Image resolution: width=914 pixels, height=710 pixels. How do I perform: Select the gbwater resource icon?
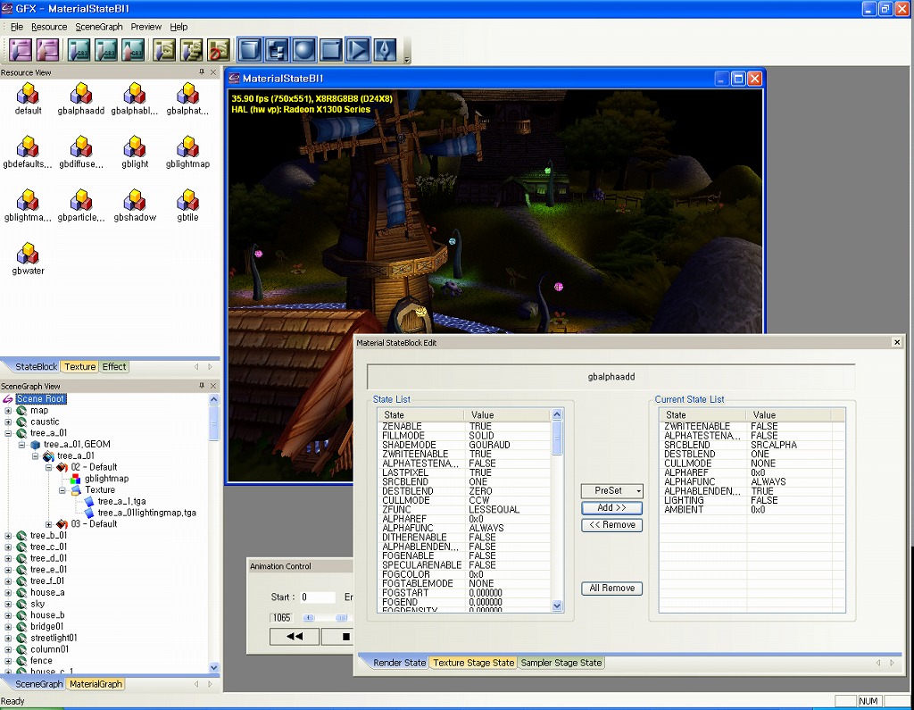(x=28, y=255)
